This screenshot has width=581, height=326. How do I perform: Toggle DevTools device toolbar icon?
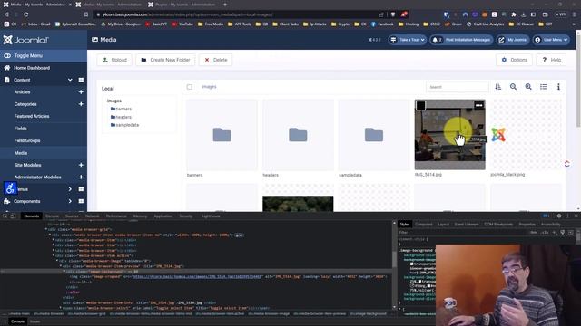(13, 216)
